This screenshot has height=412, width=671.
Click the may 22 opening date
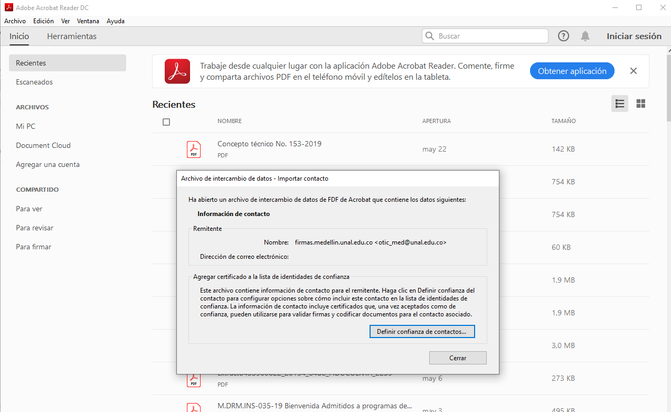click(x=434, y=149)
